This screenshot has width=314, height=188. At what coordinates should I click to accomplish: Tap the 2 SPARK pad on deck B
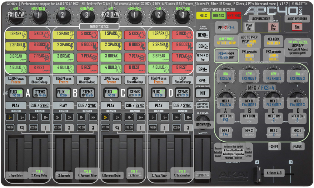63,46
